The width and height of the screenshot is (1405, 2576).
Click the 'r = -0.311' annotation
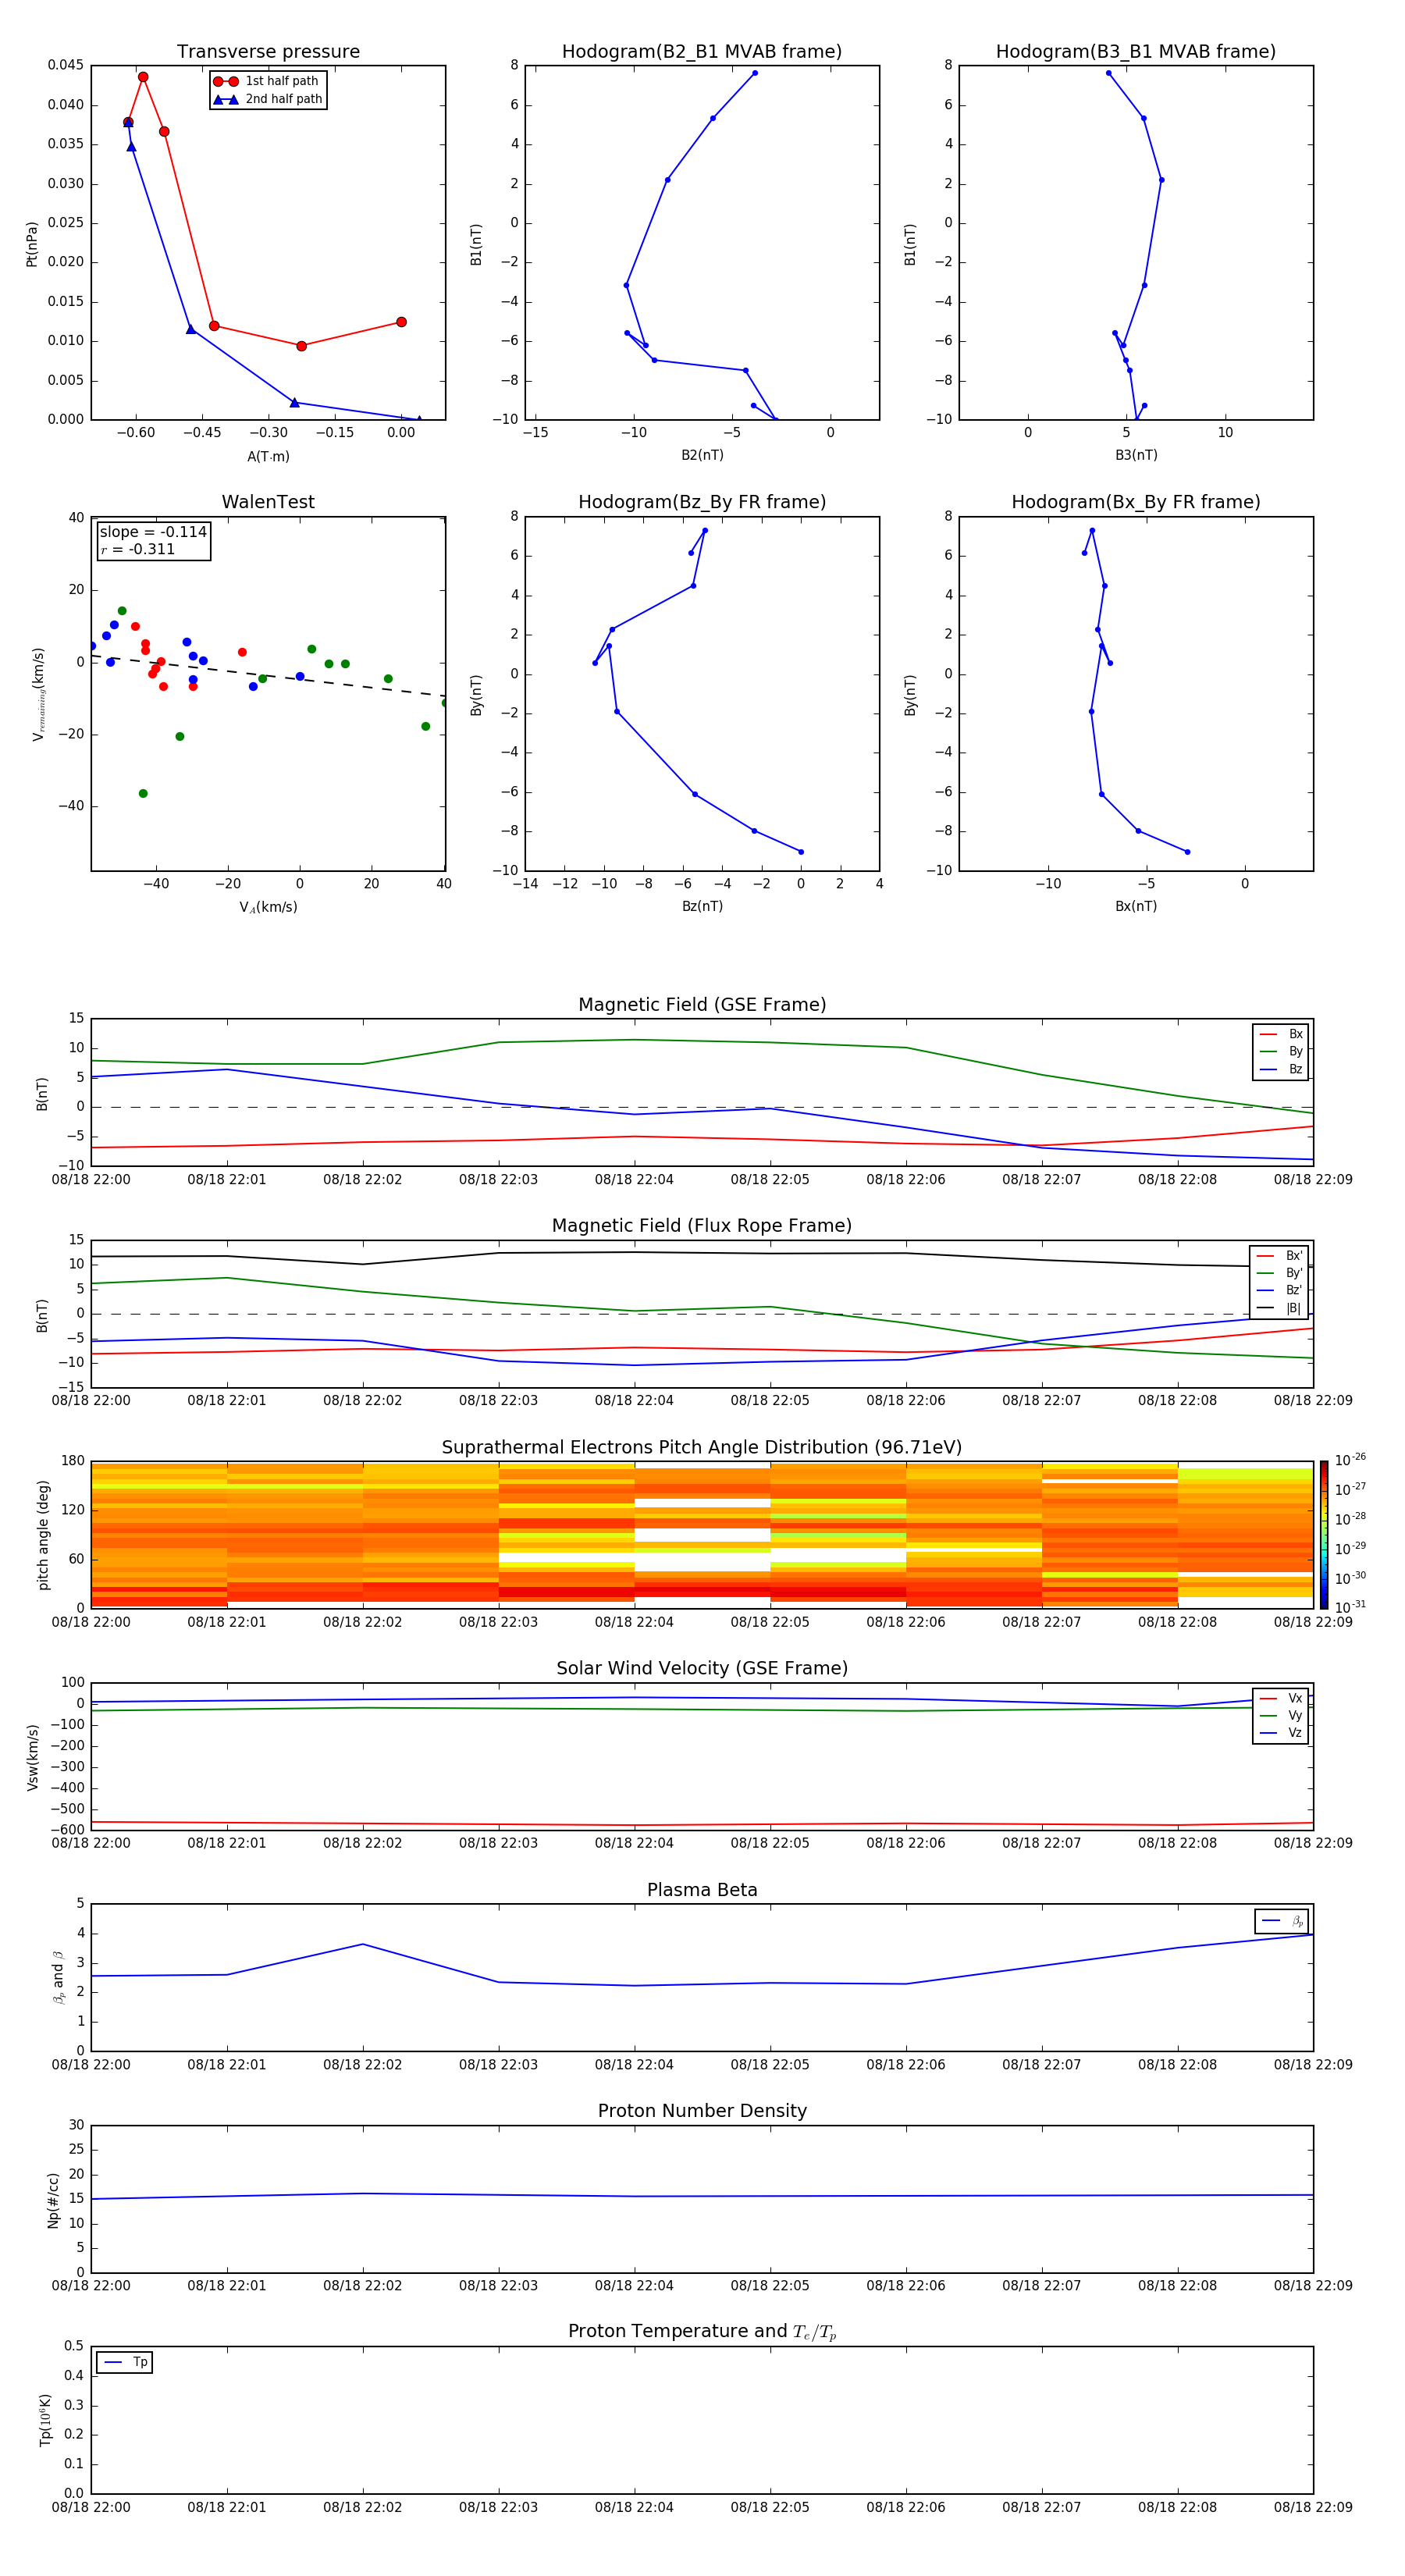coord(138,549)
